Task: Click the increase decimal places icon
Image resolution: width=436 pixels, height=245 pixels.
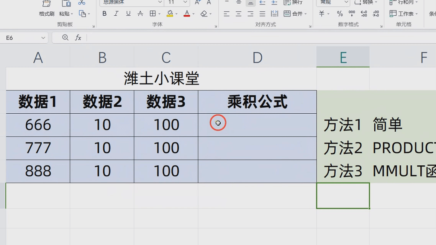Action: point(364,14)
